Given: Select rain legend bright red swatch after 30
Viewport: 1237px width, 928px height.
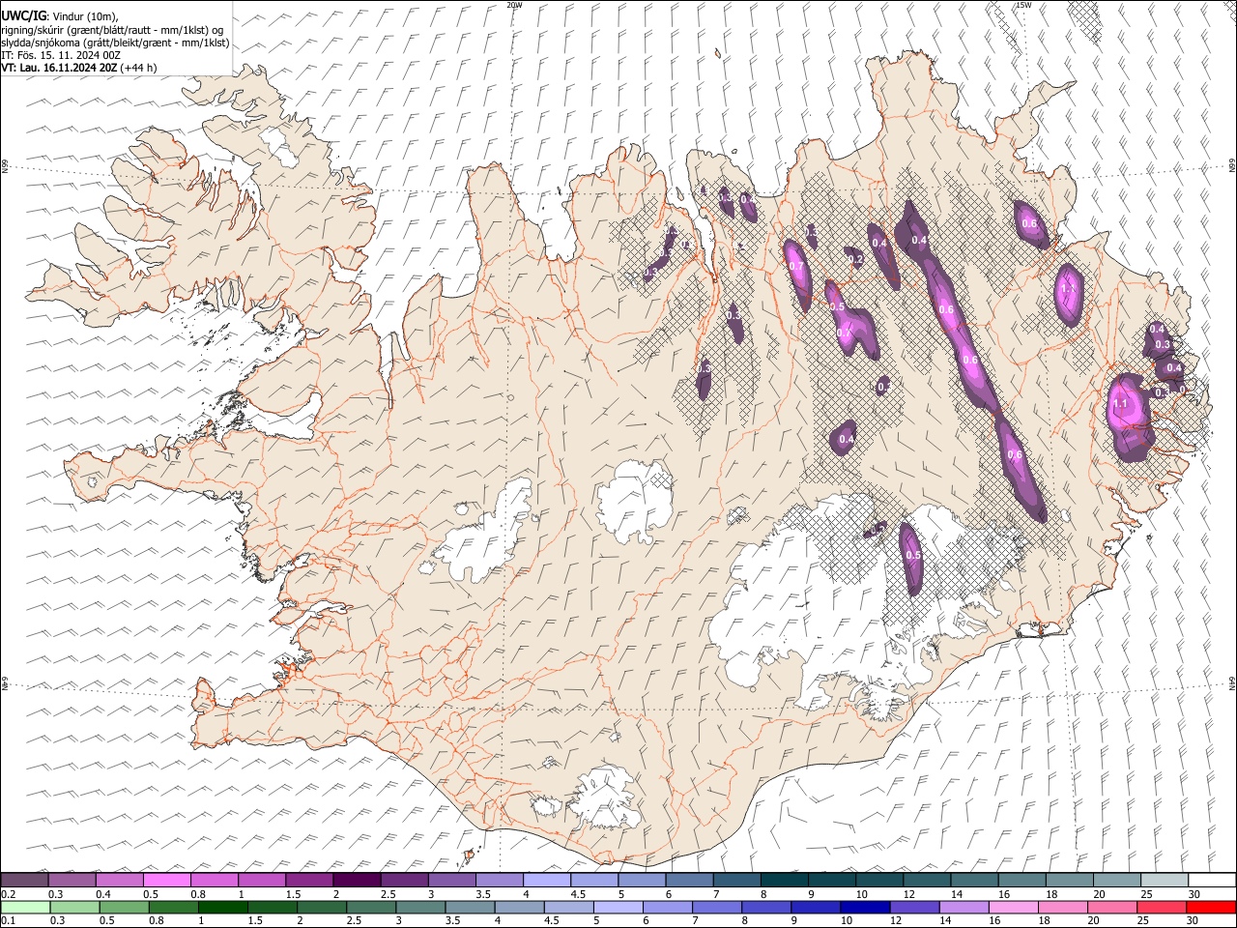Looking at the screenshot, I should [x=1211, y=908].
